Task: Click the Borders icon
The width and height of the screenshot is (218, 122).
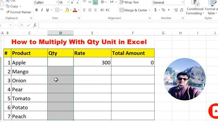Action: coord(57,10)
